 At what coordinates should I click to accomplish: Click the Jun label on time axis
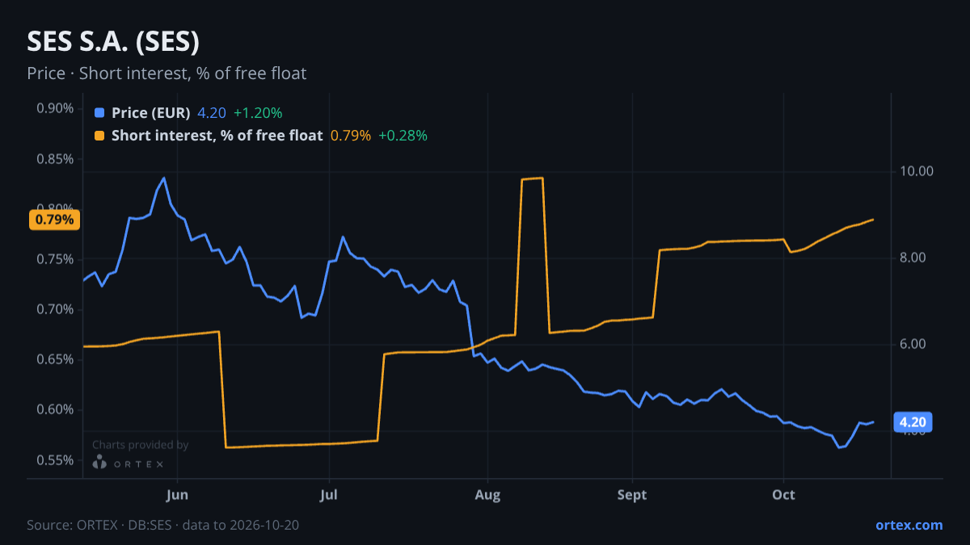pos(177,495)
